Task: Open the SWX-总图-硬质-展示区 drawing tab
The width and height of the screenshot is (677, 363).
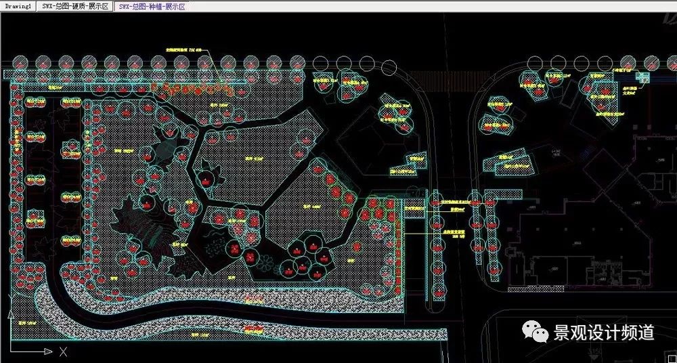Action: (x=74, y=7)
